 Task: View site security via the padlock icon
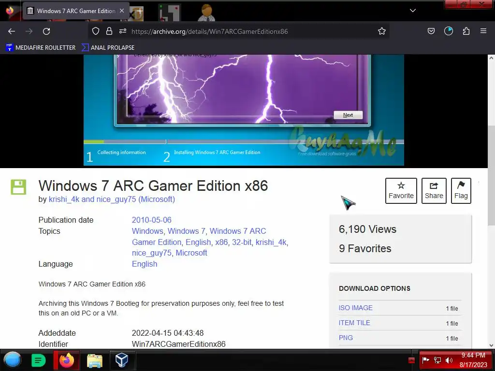[109, 31]
